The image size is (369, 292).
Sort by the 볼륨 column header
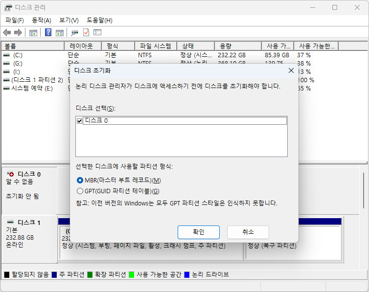click(33, 46)
